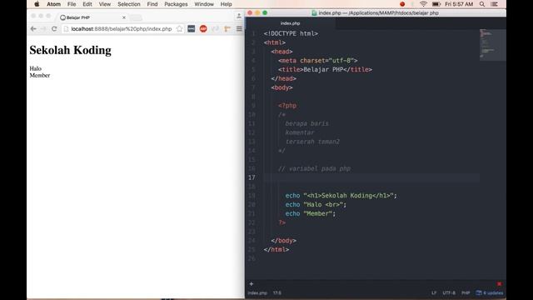Open the Selection menu

point(129,4)
